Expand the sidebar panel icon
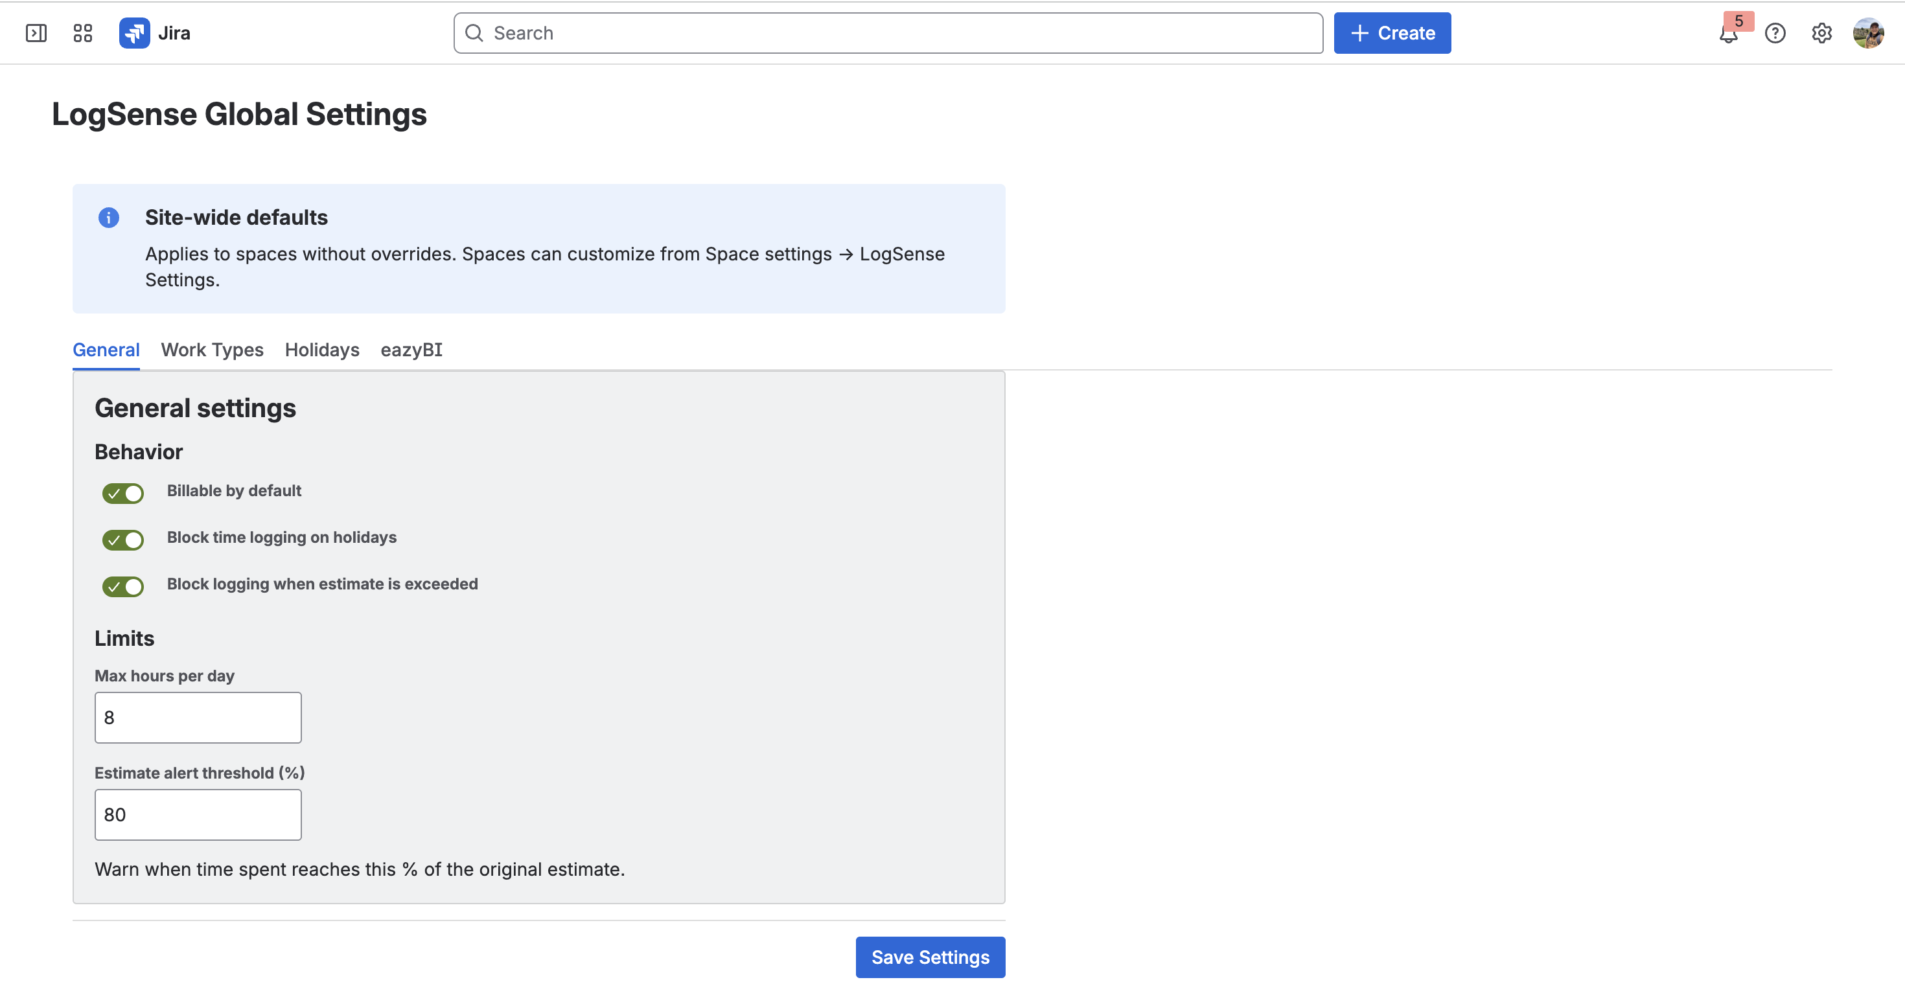This screenshot has height=1004, width=1905. click(x=36, y=33)
